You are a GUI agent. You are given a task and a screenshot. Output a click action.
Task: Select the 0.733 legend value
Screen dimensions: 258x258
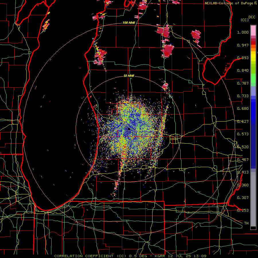(243, 96)
